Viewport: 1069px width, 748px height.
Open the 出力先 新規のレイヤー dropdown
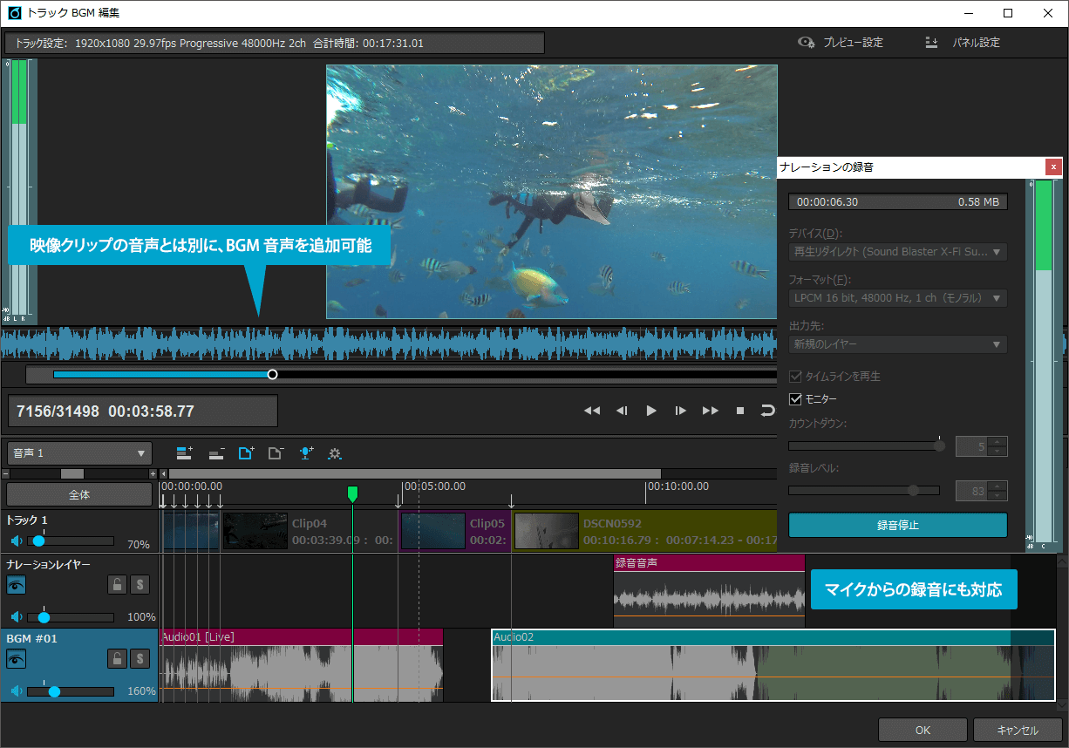(897, 343)
